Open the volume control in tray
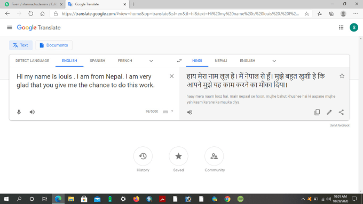 [x=328, y=199]
